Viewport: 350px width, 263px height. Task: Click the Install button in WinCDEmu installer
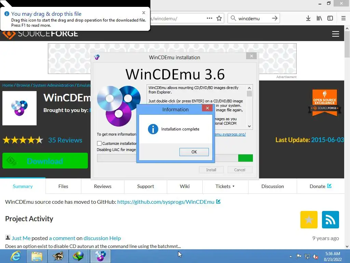coord(211,170)
